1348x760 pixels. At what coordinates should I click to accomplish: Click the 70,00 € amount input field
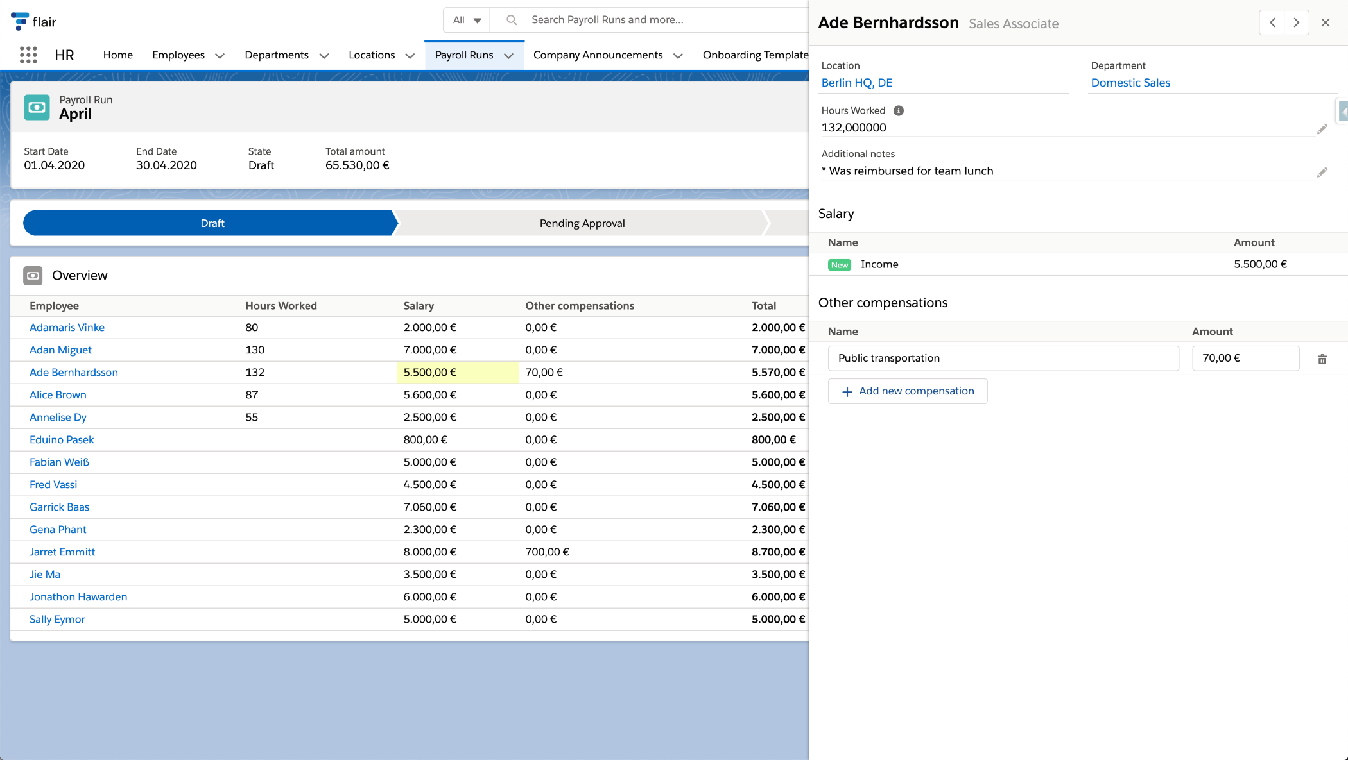(x=1245, y=358)
